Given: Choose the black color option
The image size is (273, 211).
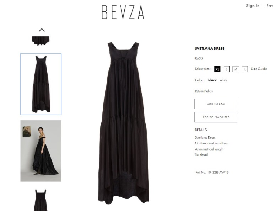Looking at the screenshot, I should [x=212, y=80].
